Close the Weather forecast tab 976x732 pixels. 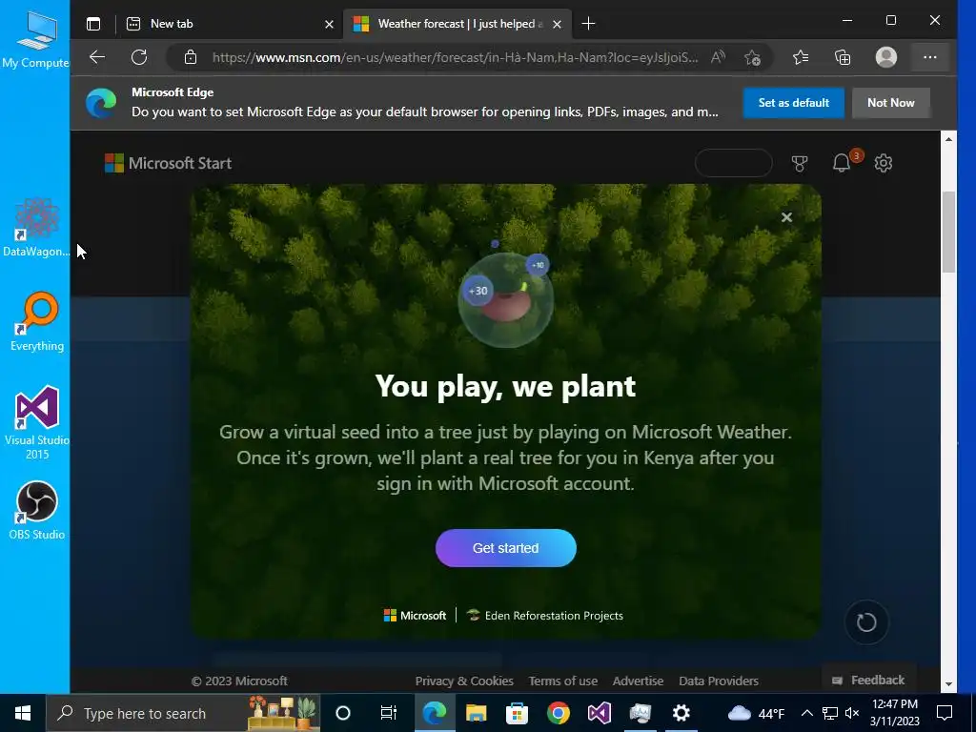(x=557, y=24)
